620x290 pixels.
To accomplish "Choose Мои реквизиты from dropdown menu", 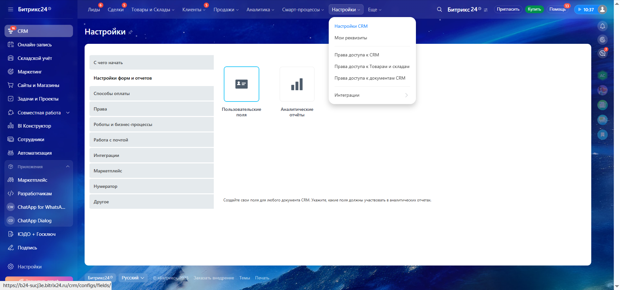I will tap(351, 38).
